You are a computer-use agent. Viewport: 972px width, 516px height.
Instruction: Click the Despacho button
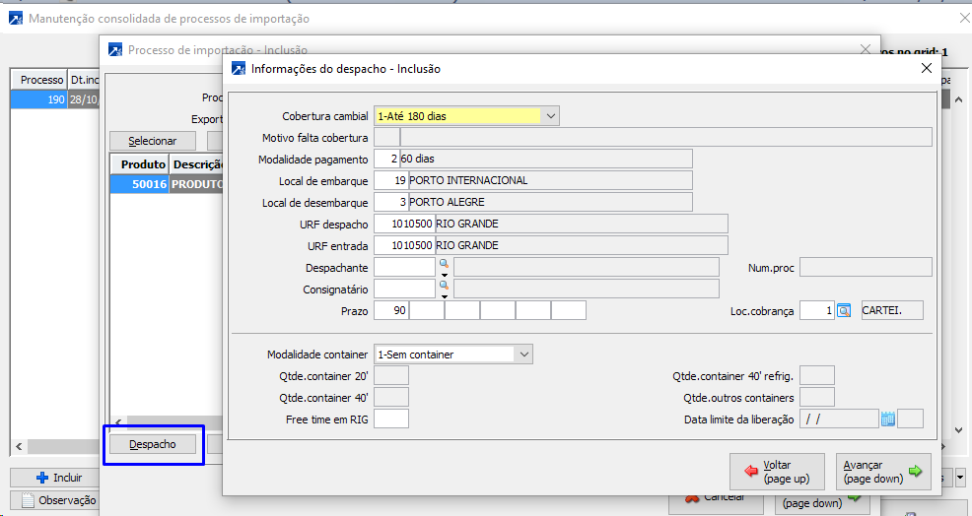[x=153, y=444]
